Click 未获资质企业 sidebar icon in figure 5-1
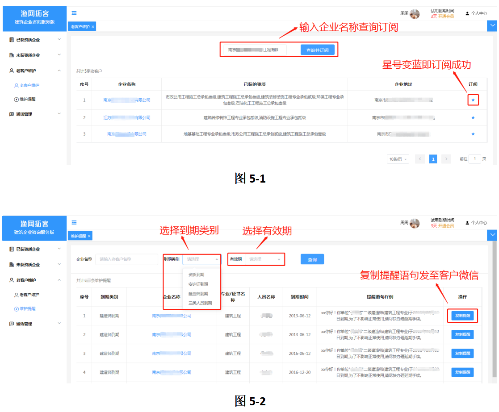The image size is (499, 412). (12, 55)
